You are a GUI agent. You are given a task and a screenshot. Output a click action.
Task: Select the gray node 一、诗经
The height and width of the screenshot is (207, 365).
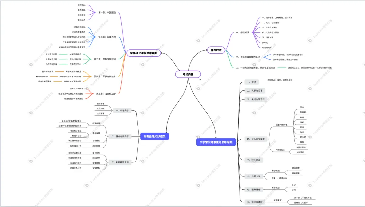pos(252,82)
